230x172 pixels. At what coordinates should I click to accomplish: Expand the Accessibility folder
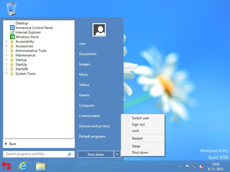[x=7, y=41]
